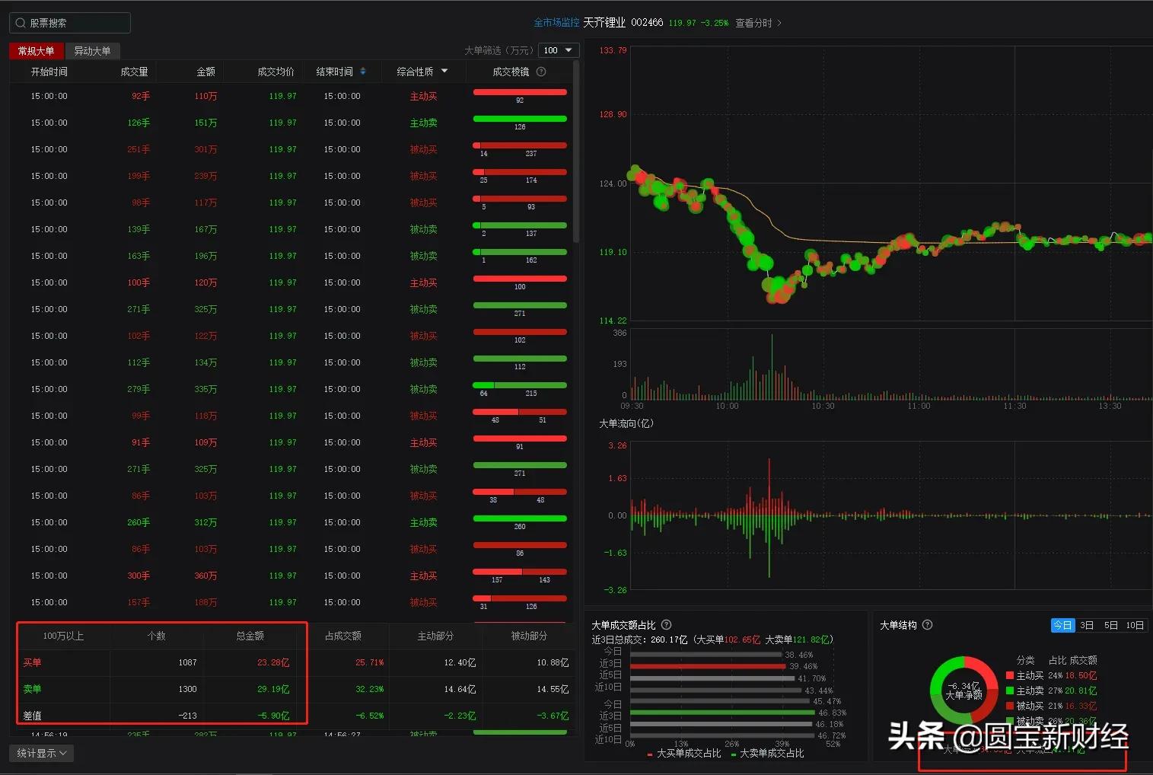
Task: Switch to the 异动大单 tab
Action: [x=93, y=50]
